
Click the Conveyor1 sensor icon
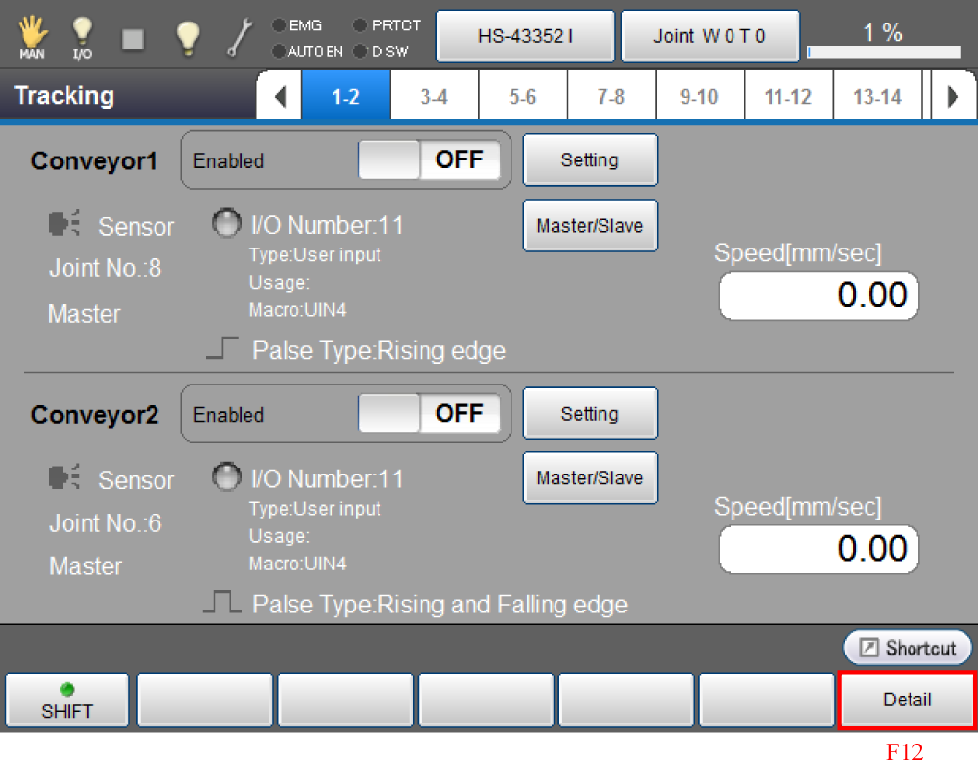pos(64,226)
